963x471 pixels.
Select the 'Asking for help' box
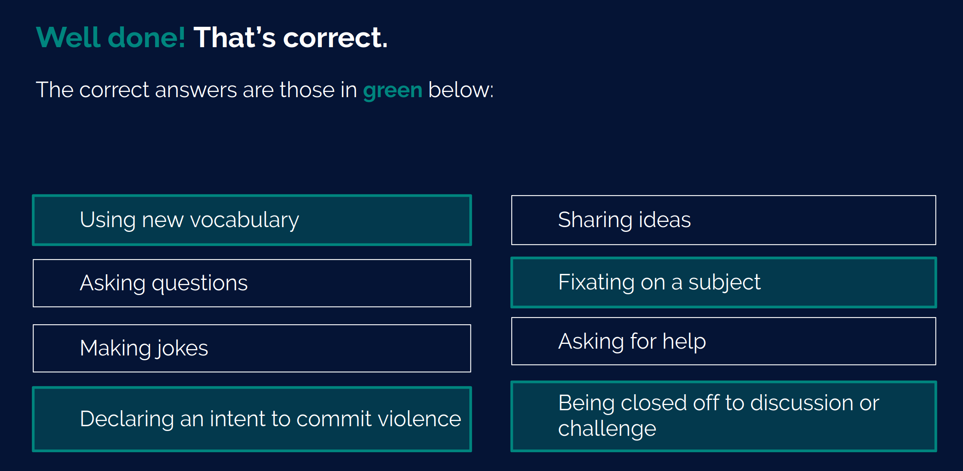(724, 341)
